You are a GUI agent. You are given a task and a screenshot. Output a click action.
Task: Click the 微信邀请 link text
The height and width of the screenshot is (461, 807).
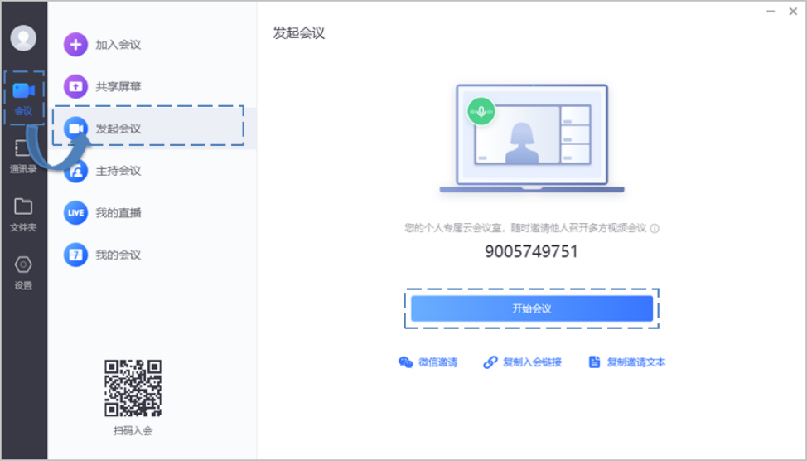click(x=438, y=362)
